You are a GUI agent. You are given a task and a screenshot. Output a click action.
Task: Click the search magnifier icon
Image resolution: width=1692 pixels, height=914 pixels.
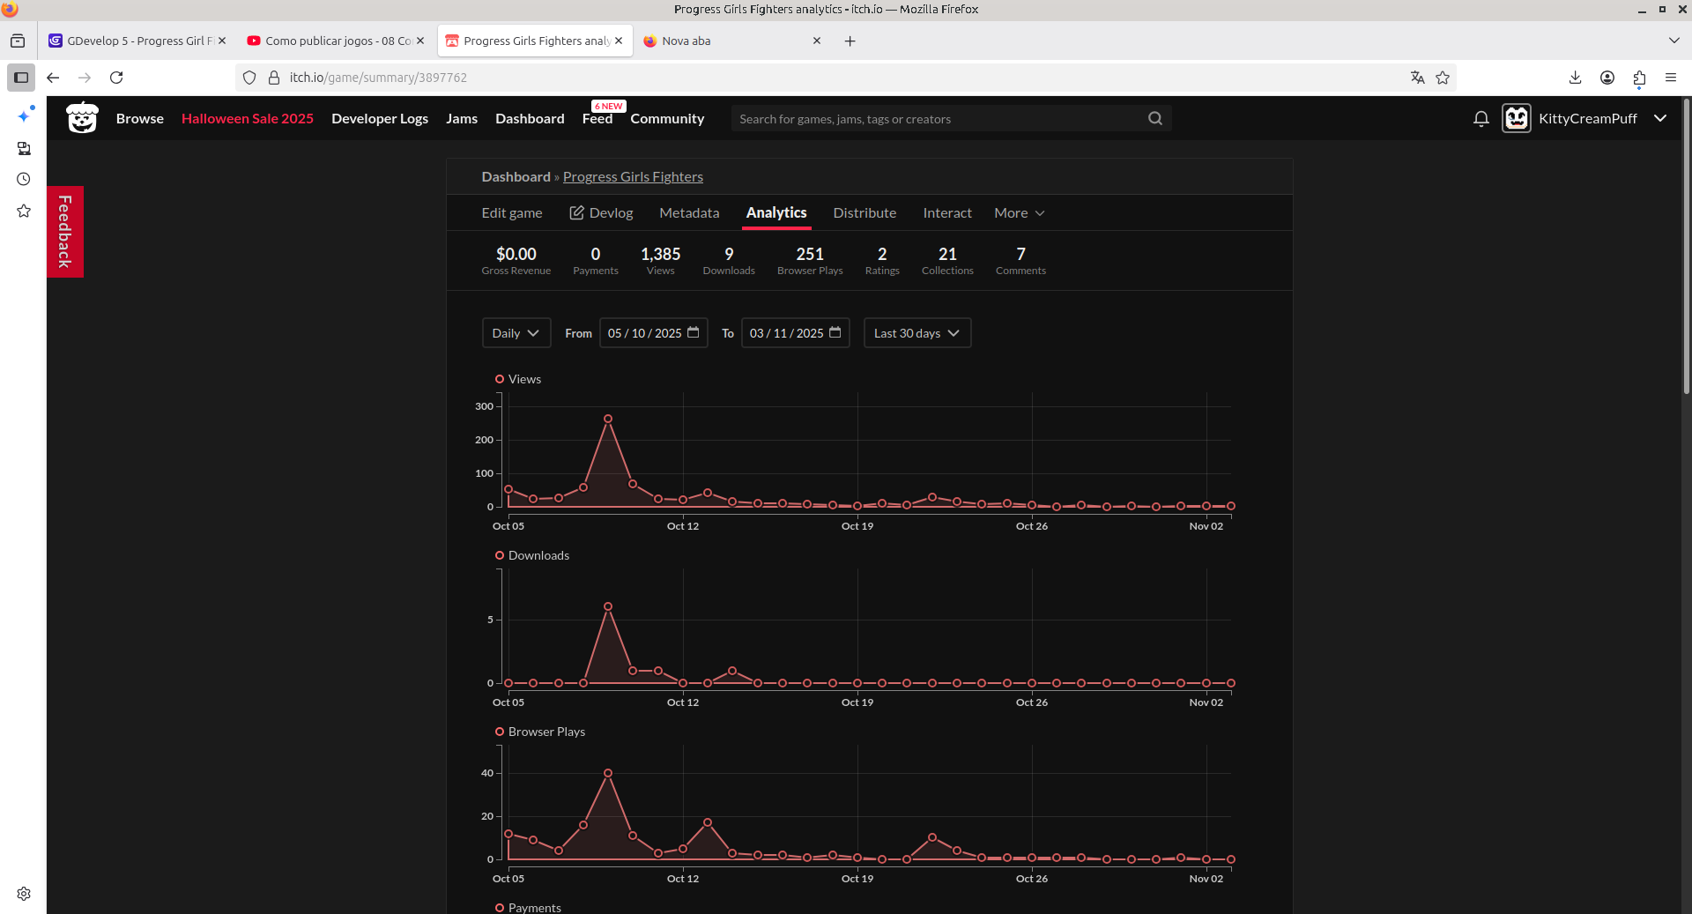point(1154,118)
